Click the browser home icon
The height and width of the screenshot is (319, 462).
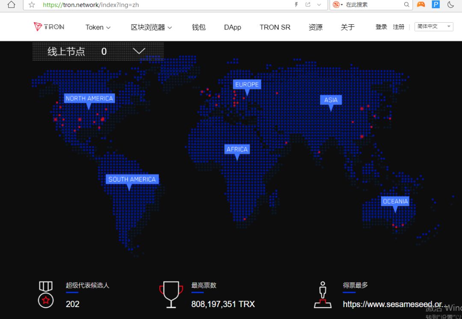click(x=11, y=5)
